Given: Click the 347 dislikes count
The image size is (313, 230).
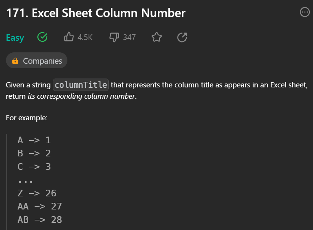Looking at the screenshot, I should (x=129, y=37).
